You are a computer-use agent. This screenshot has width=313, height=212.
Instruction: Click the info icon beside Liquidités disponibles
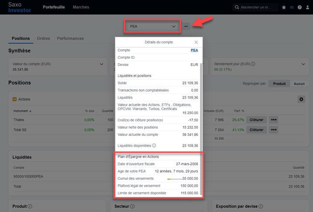pos(154,145)
